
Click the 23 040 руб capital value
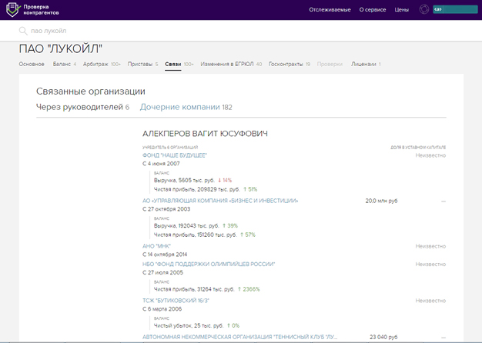pyautogui.click(x=383, y=337)
